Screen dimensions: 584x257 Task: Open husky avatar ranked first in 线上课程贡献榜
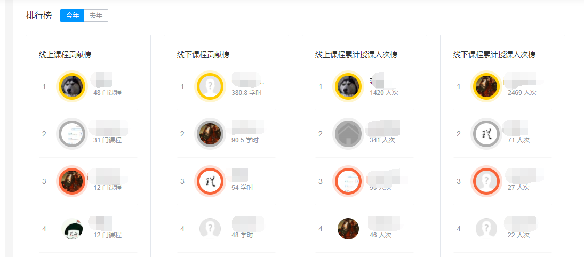pos(72,86)
